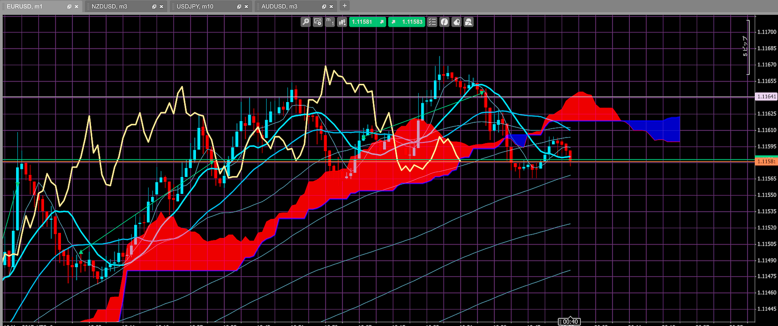Click the zoom magnifier icon
Image resolution: width=778 pixels, height=326 pixels.
click(x=306, y=22)
